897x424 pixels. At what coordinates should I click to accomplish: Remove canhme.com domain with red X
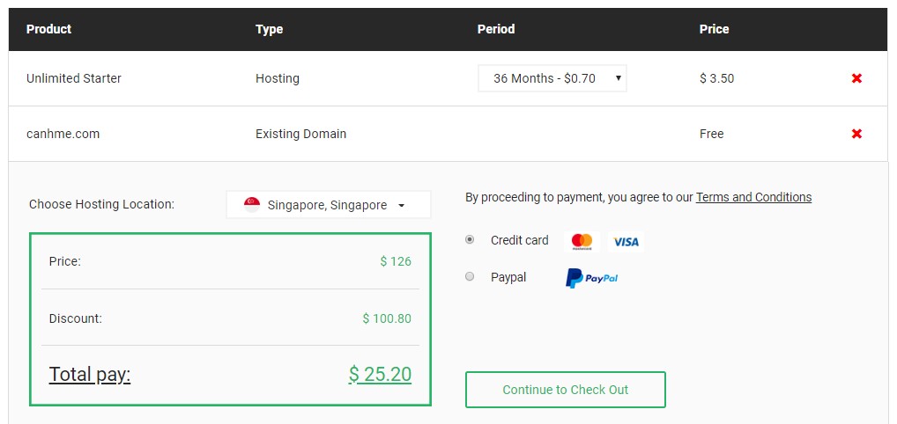pos(856,134)
